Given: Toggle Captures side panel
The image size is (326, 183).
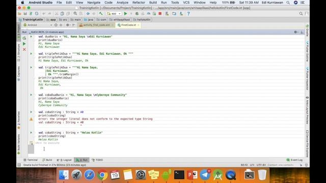Looking at the screenshot, I should [x=19, y=74].
